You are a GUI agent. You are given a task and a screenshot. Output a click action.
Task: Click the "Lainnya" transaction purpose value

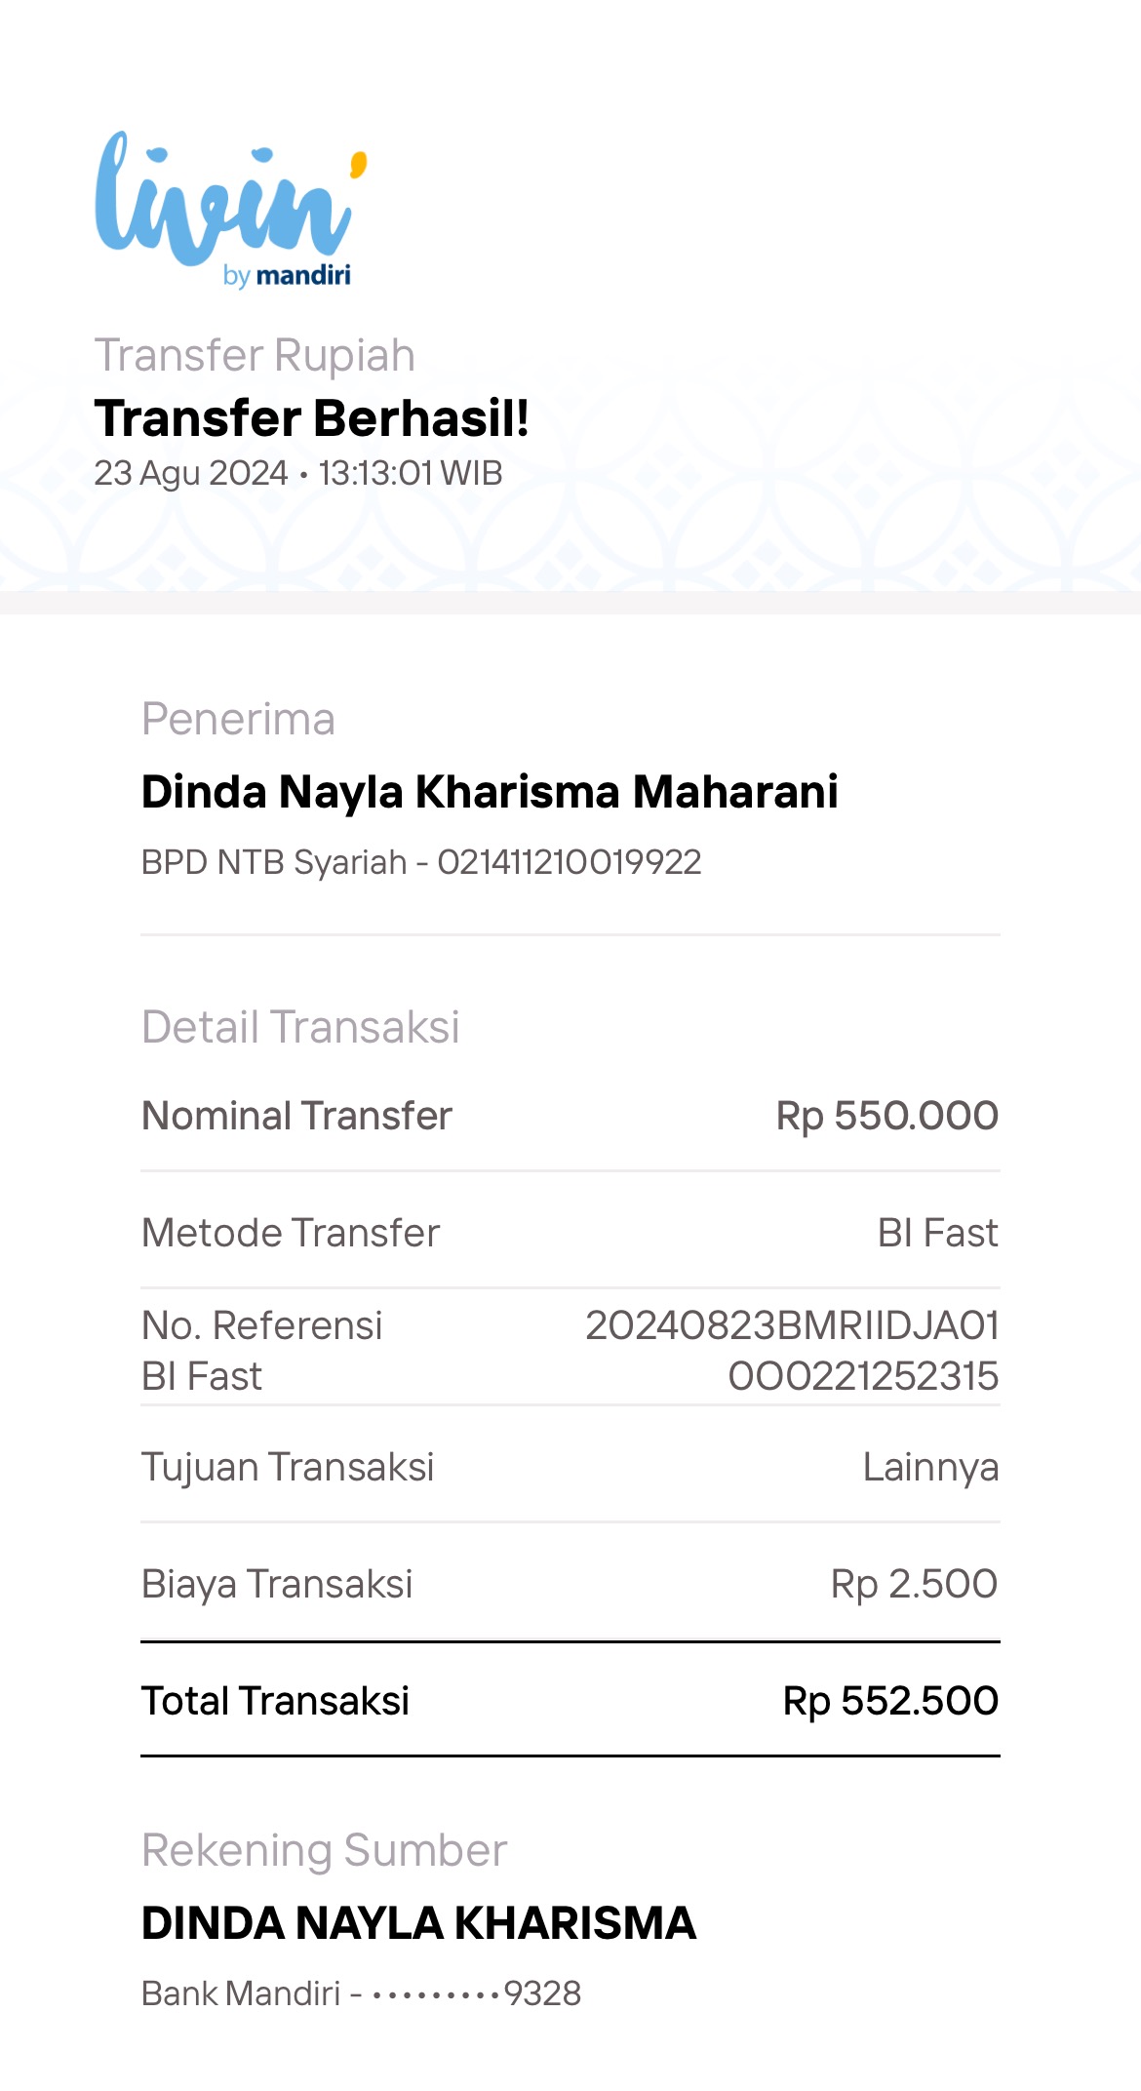point(930,1467)
